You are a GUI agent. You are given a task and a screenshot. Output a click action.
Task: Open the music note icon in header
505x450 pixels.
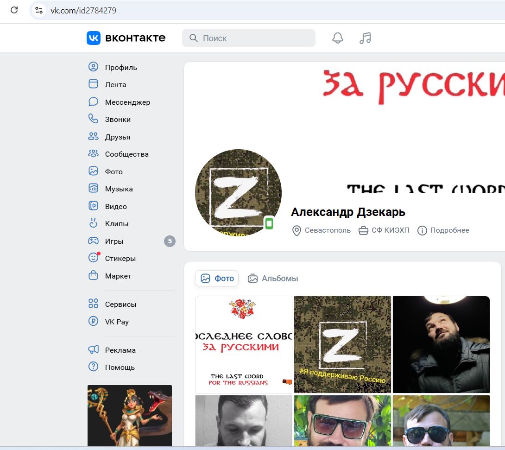click(365, 38)
